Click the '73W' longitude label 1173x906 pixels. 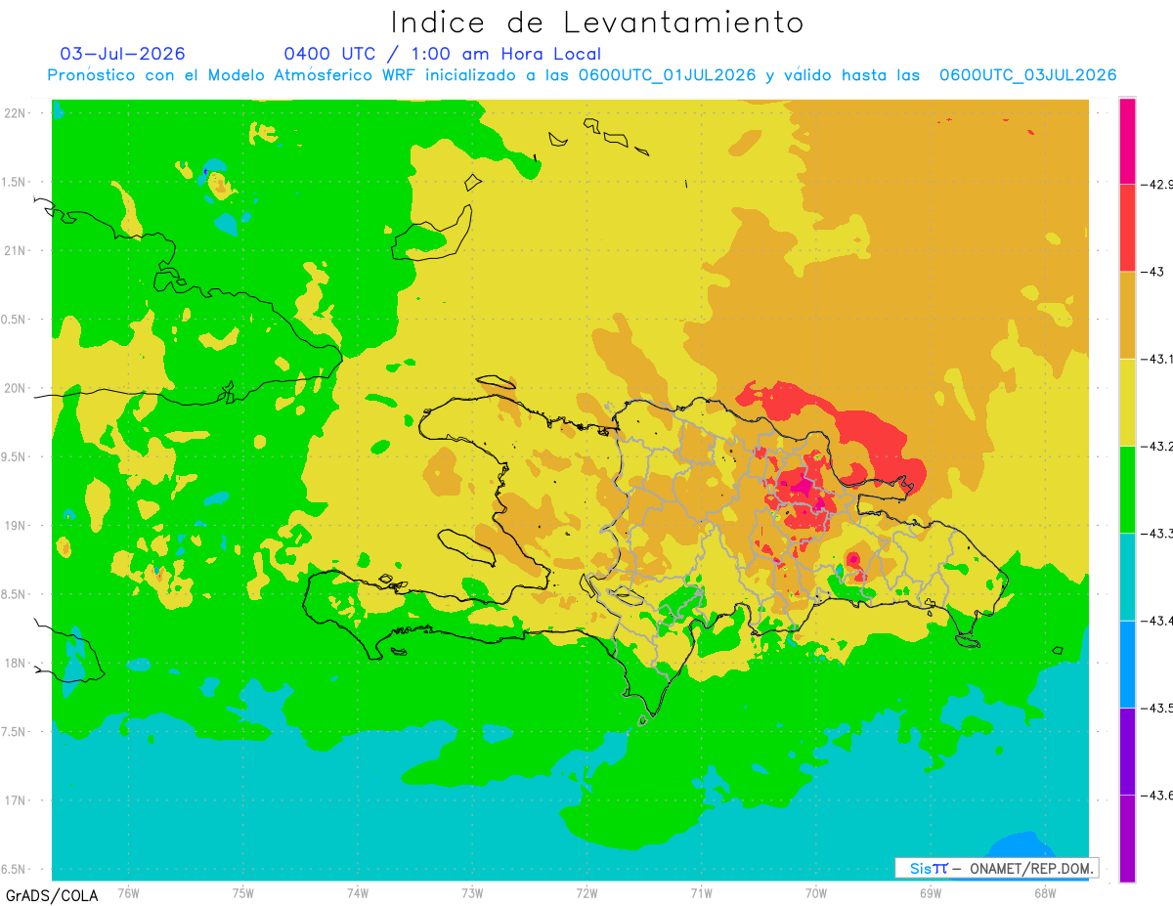(x=472, y=892)
